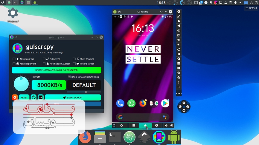The image size is (259, 145).
Task: Click the back arrow in the bottom panel
Action: pyautogui.click(x=156, y=125)
